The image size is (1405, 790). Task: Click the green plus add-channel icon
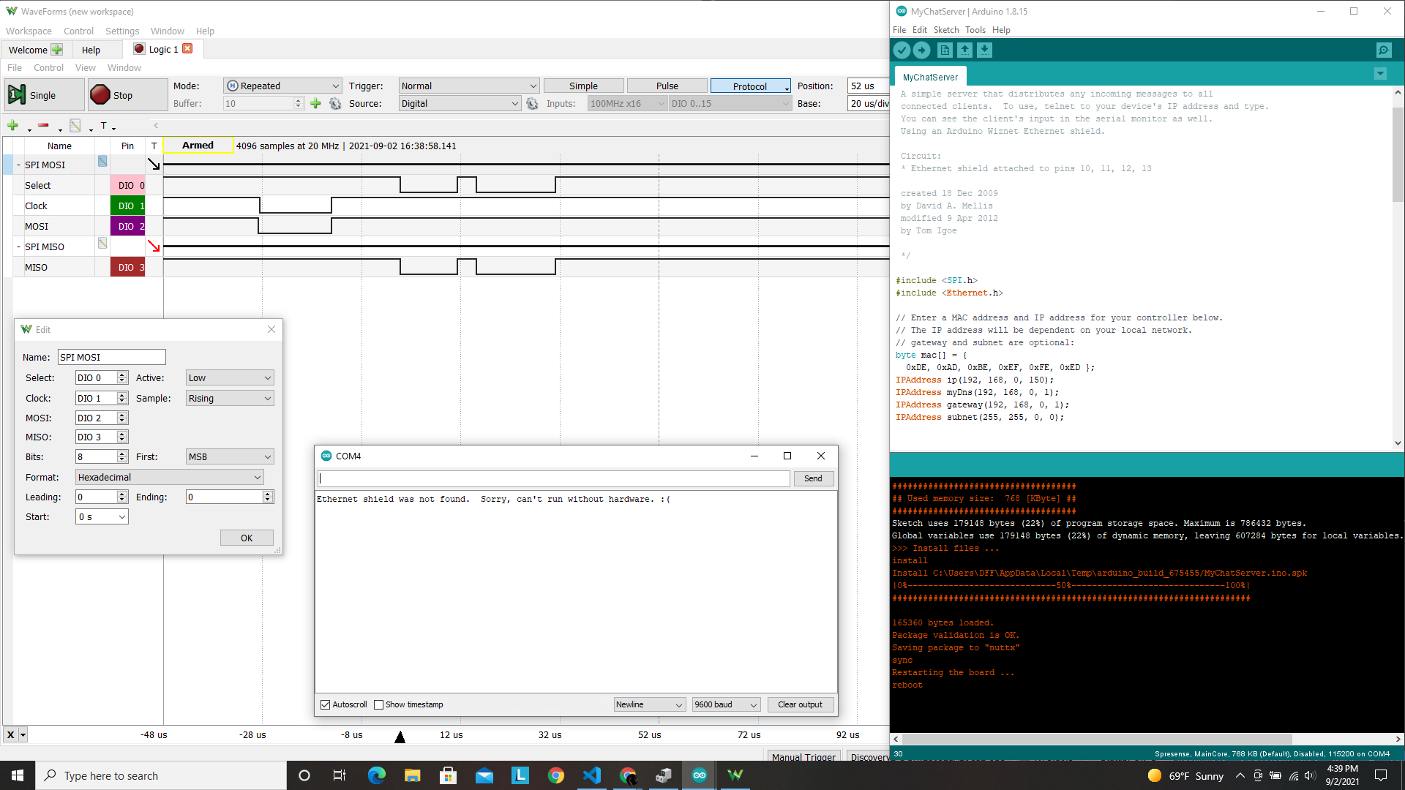12,126
